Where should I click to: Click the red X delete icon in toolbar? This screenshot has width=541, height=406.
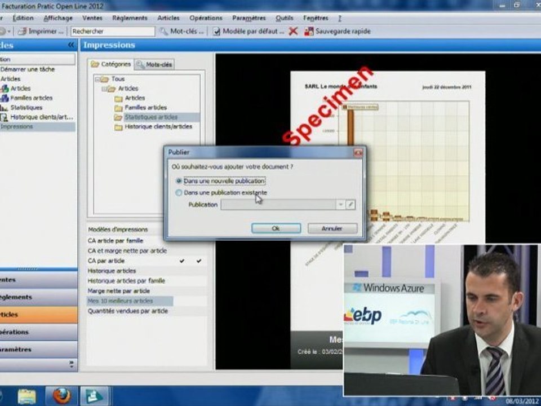click(x=293, y=32)
